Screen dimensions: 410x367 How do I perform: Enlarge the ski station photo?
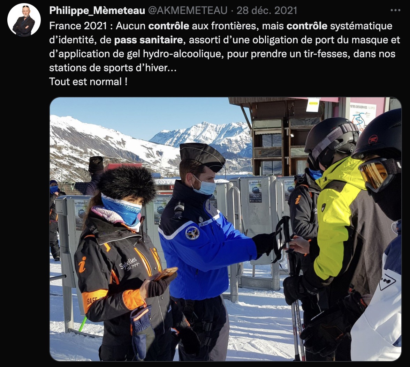[x=225, y=229]
